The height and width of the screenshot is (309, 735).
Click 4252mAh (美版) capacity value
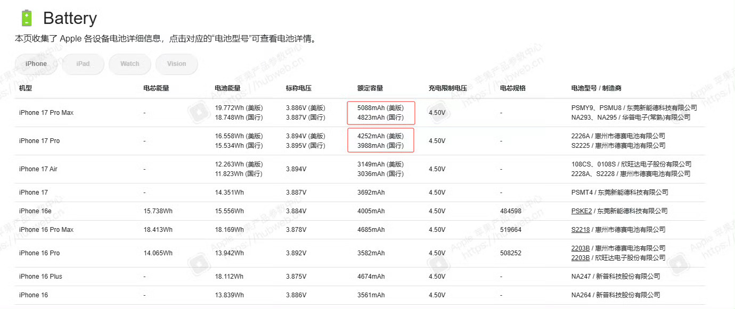(380, 136)
